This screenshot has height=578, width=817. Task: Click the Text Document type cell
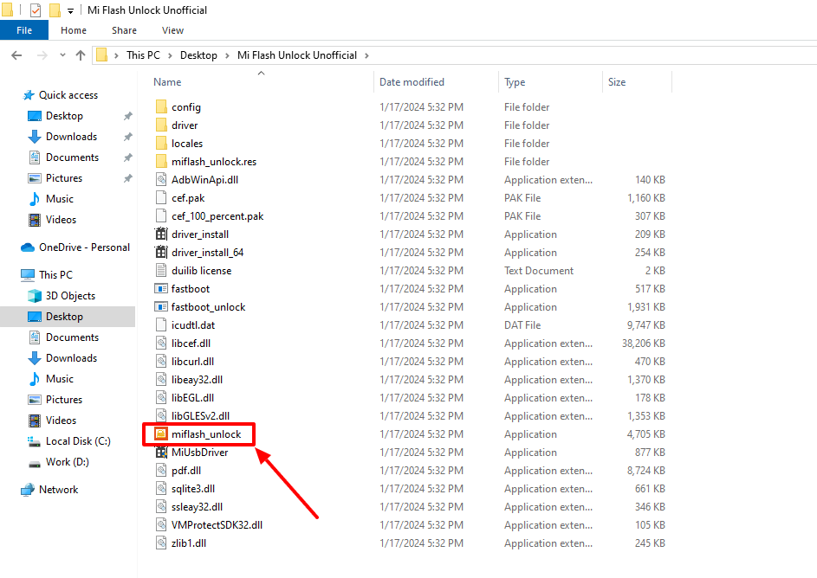(x=539, y=271)
